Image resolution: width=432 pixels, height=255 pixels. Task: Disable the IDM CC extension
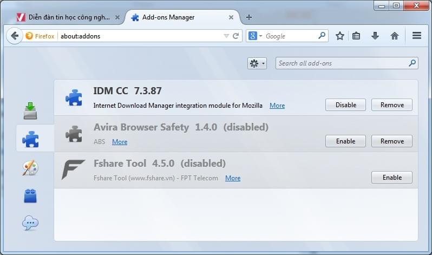pyautogui.click(x=345, y=104)
